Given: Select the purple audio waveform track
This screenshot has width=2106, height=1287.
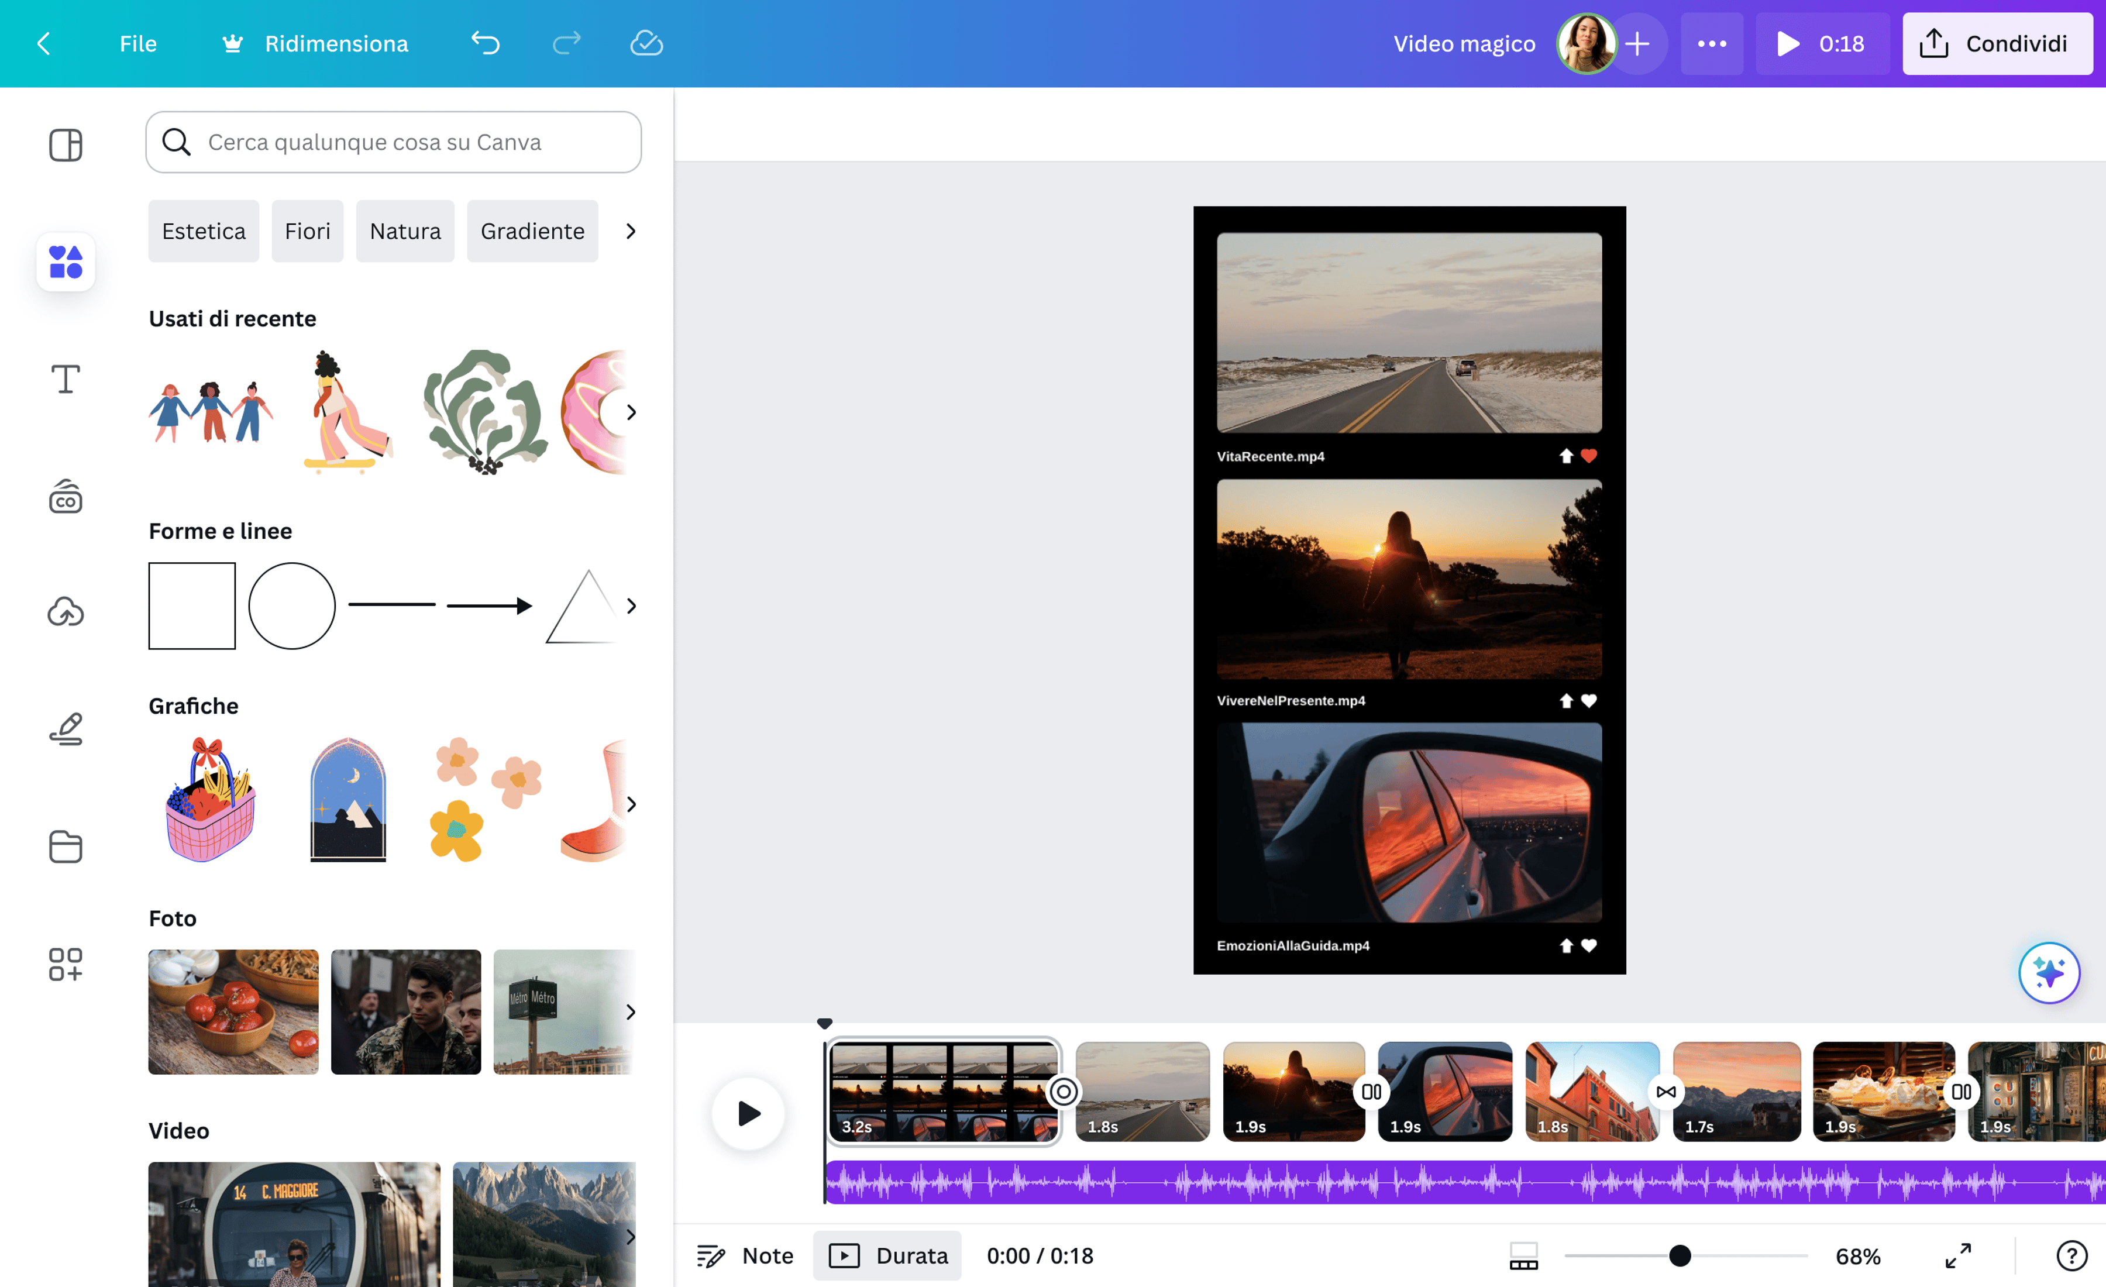Looking at the screenshot, I should click(x=1465, y=1182).
